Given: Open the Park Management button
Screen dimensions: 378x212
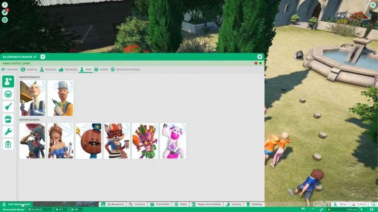Looking at the screenshot, I should (17, 204).
